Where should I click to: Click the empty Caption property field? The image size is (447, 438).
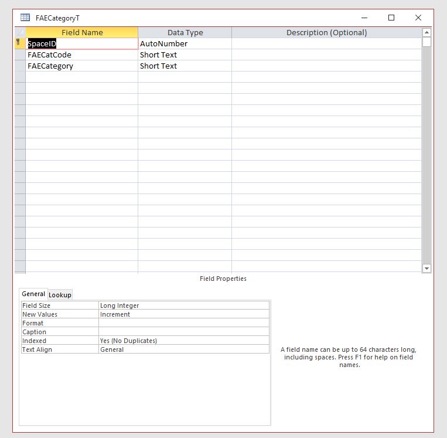coord(184,332)
